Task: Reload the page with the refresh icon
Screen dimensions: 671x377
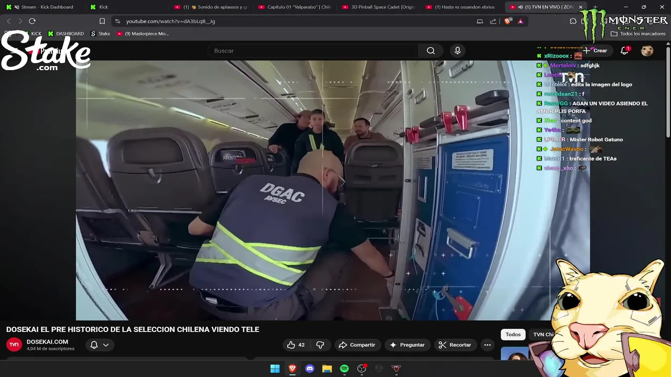Action: pyautogui.click(x=32, y=21)
